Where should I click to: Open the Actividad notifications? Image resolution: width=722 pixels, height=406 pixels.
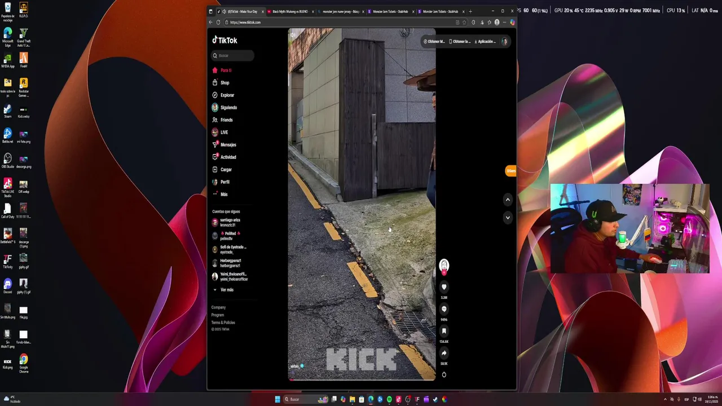tap(224, 157)
